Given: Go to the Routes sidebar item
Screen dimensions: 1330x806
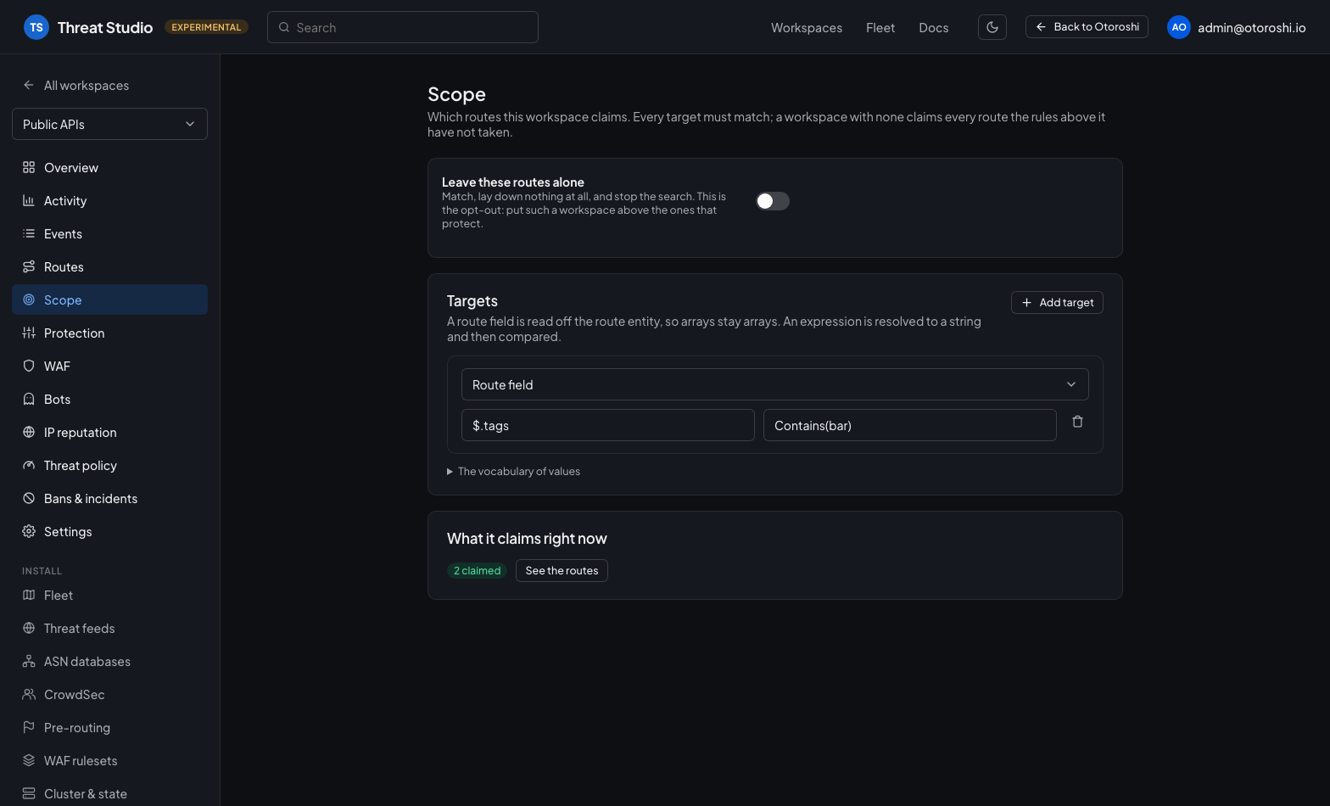Looking at the screenshot, I should pos(109,266).
